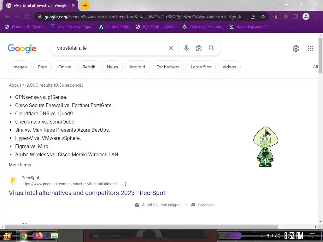This screenshot has width=323, height=242.
Task: Bookmark this page with the star icon
Action: click(263, 17)
